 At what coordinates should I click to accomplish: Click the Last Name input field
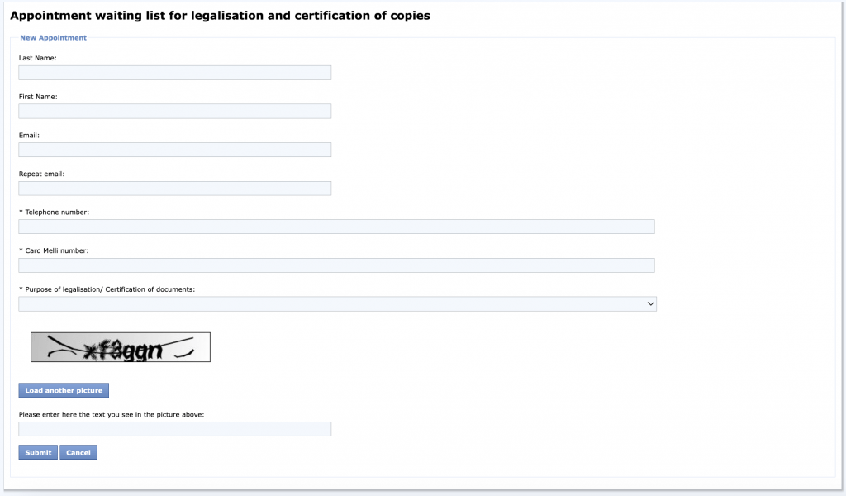[174, 73]
